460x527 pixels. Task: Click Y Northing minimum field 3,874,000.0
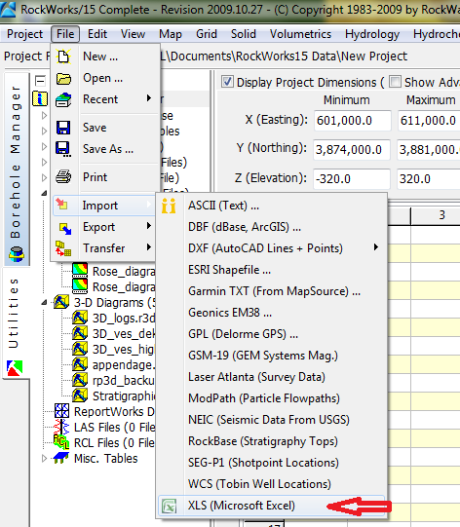coord(352,150)
